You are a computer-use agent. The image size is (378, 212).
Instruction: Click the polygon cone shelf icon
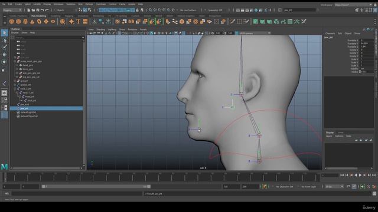(x=32, y=22)
